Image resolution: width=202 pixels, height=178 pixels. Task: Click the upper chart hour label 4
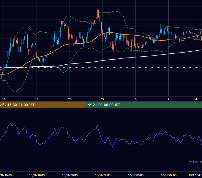pyautogui.click(x=196, y=99)
